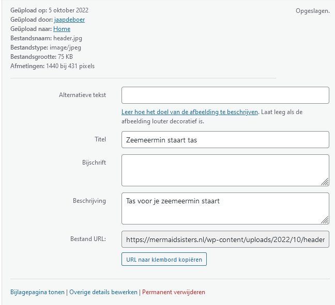335x305 pixels.
Task: Click Permanent verwijderen link
Action: 174,292
